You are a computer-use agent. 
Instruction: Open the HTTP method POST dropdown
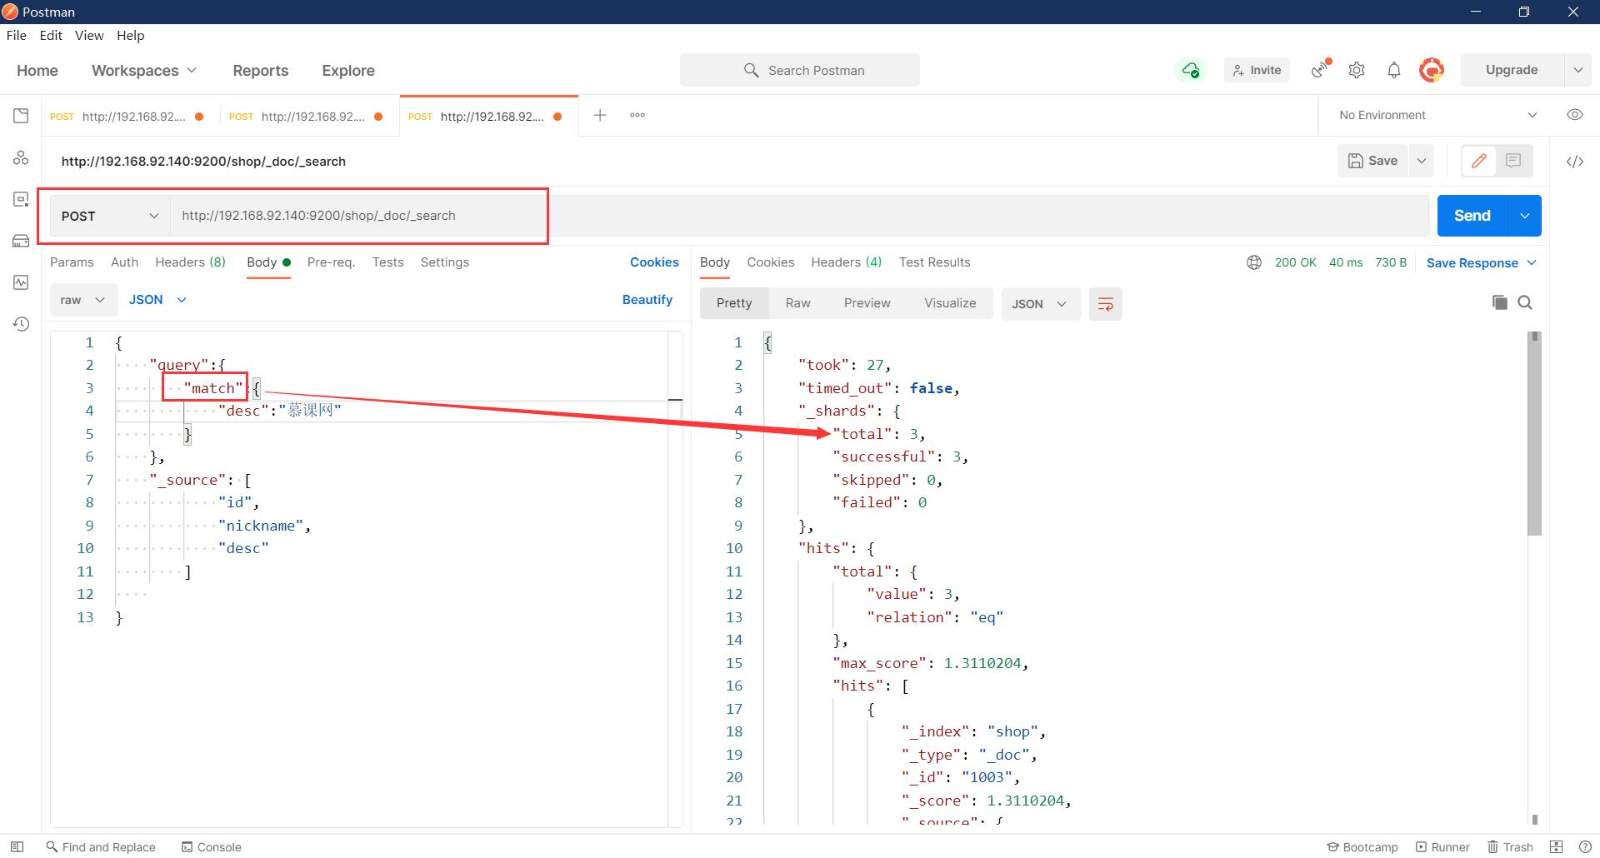point(110,216)
